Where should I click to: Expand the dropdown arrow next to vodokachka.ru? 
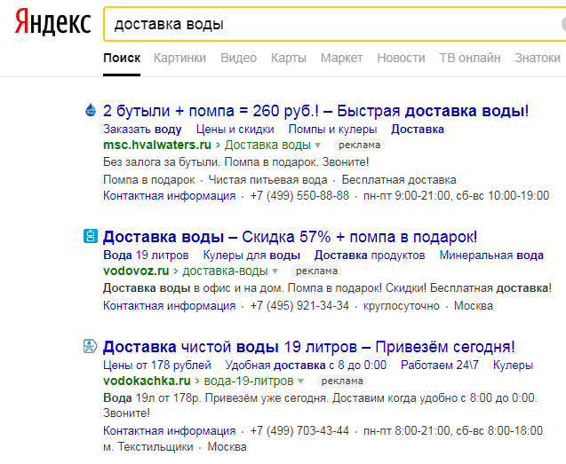(x=300, y=381)
